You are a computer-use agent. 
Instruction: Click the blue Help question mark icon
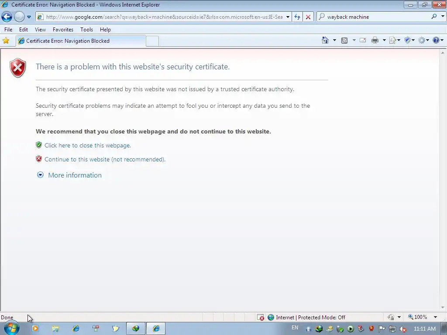(x=436, y=41)
